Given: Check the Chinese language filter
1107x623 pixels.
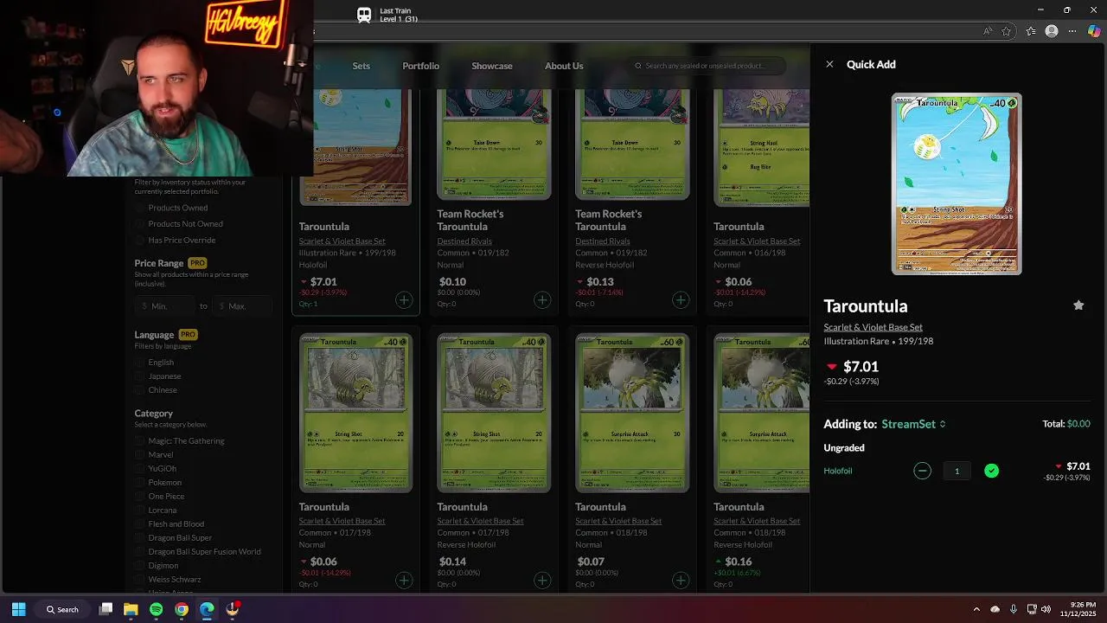Looking at the screenshot, I should tap(139, 390).
